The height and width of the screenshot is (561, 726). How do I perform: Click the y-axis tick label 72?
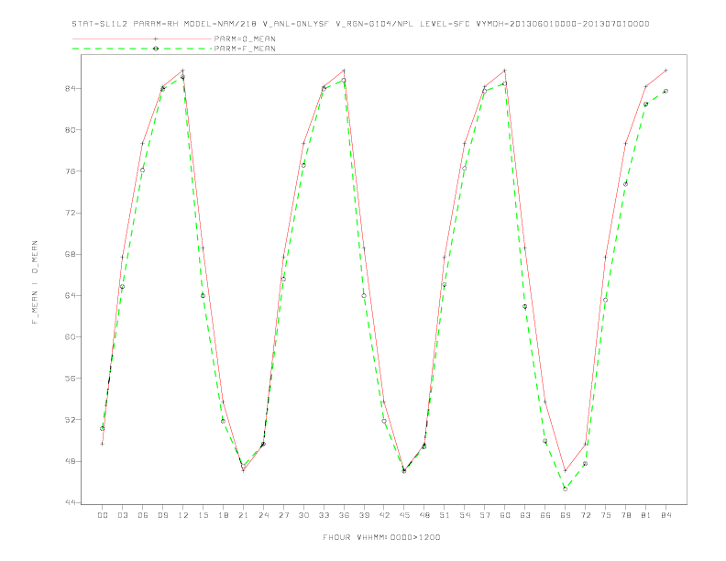pos(70,213)
